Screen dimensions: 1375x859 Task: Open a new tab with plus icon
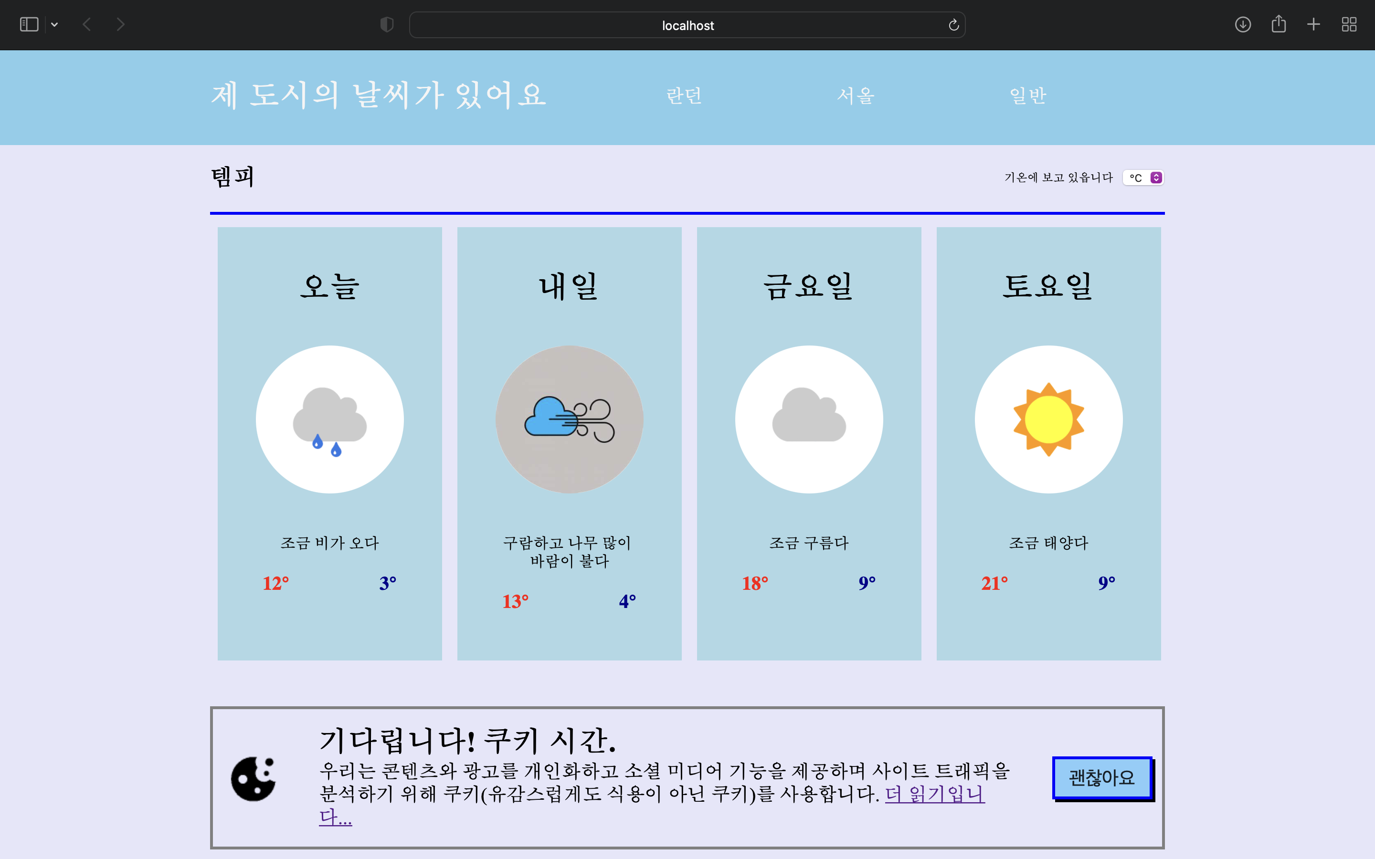pos(1313,24)
